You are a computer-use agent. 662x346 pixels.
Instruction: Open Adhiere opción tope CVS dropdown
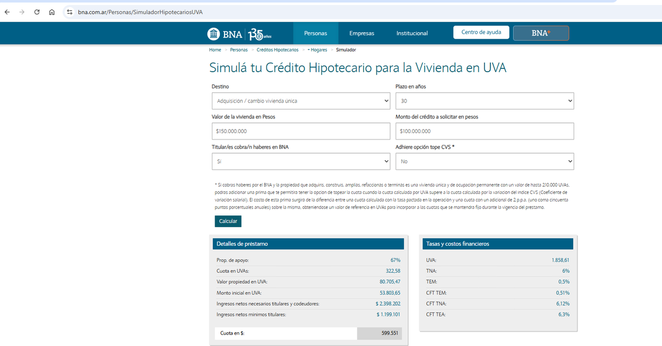tap(485, 161)
